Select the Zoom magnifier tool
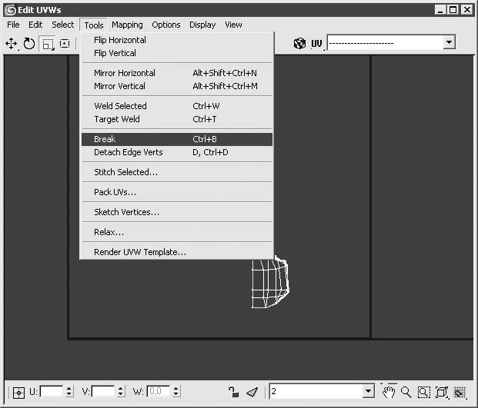 (406, 392)
